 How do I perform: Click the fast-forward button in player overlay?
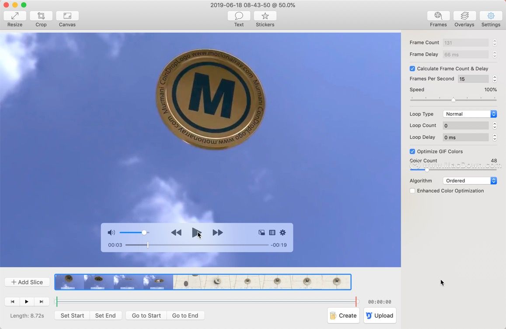217,233
